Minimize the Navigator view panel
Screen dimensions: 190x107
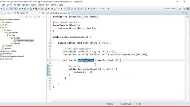coord(39,13)
